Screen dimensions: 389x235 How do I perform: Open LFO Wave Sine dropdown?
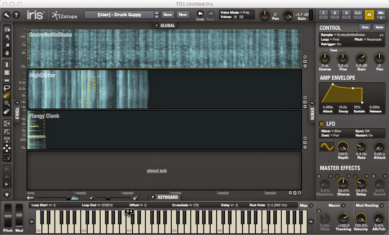336,131
